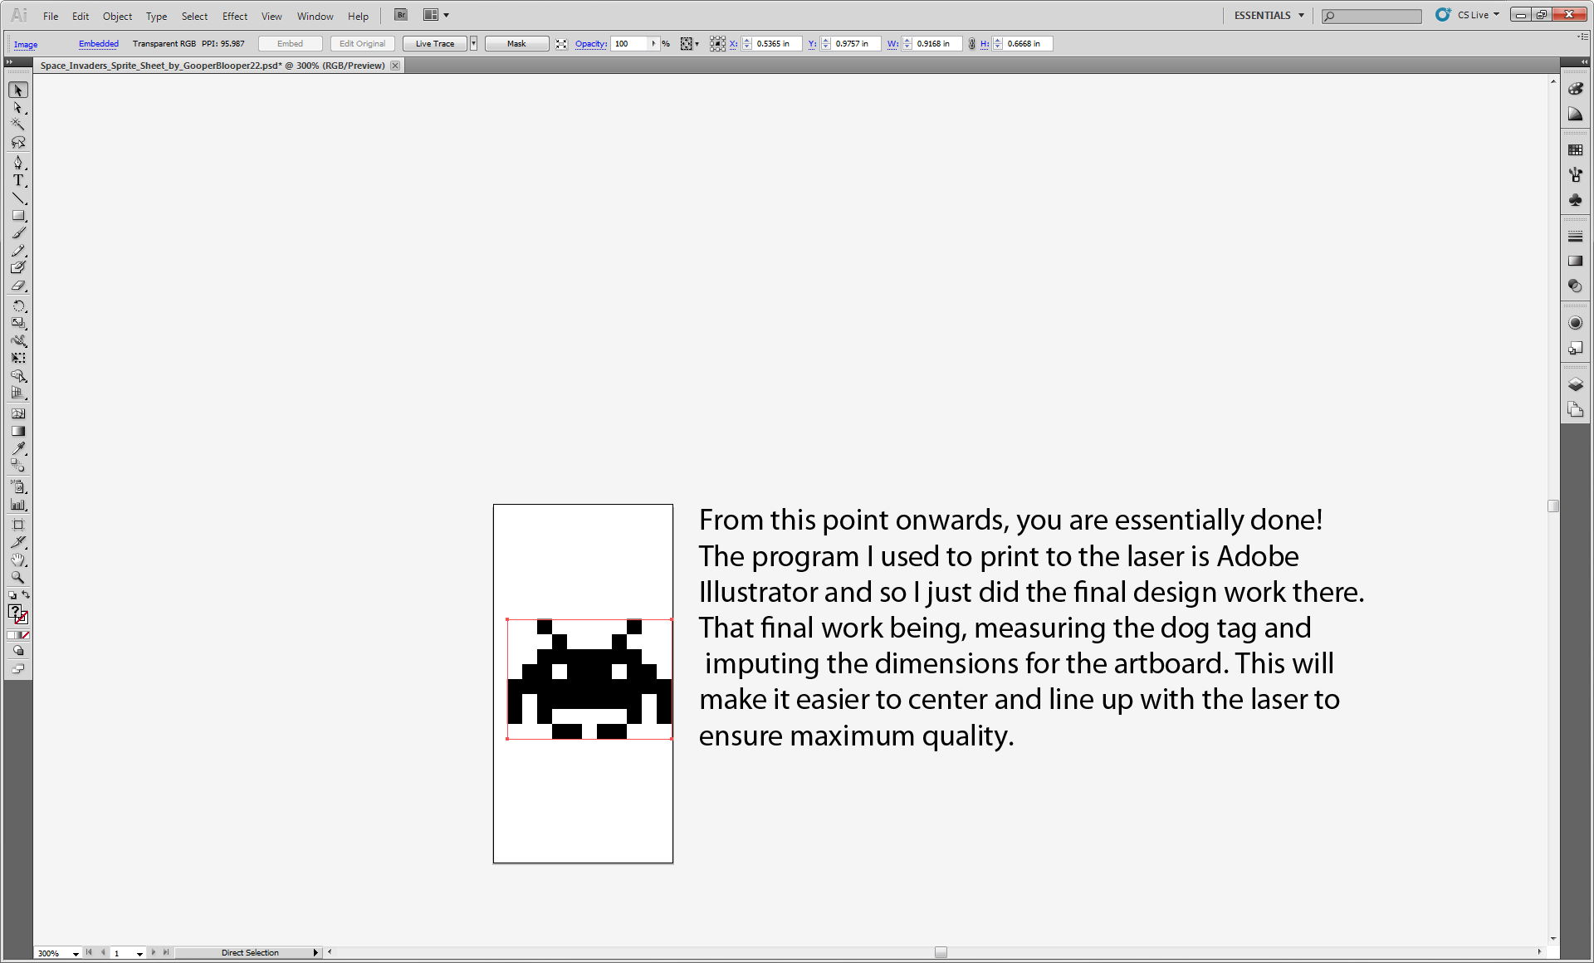Screen dimensions: 1594x963
Task: Select the Blend tool
Action: [x=18, y=466]
